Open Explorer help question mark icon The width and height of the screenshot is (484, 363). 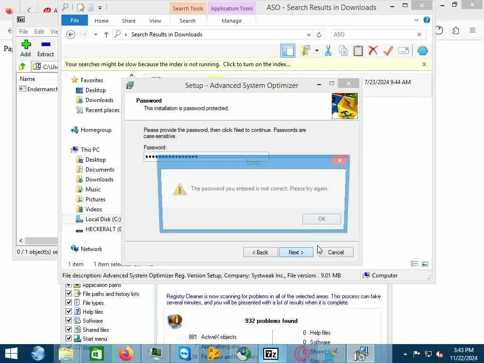(x=427, y=20)
